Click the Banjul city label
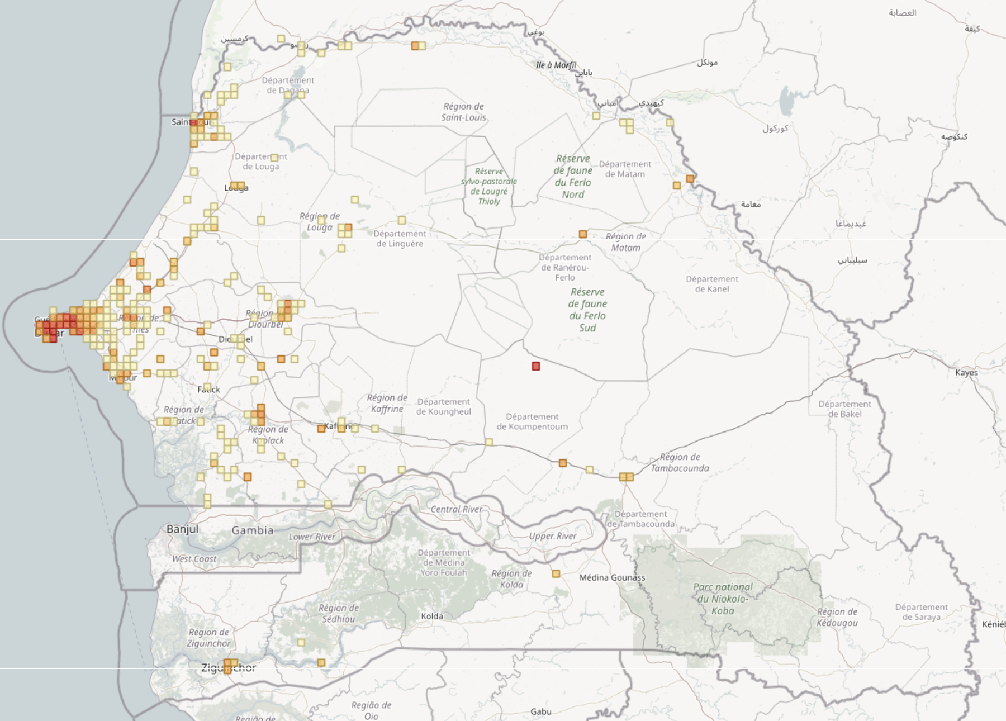Viewport: 1006px width, 721px height. (183, 528)
